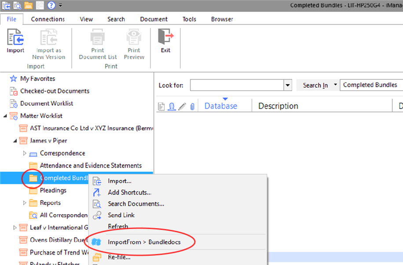Select Document Worklist tree item

(47, 103)
